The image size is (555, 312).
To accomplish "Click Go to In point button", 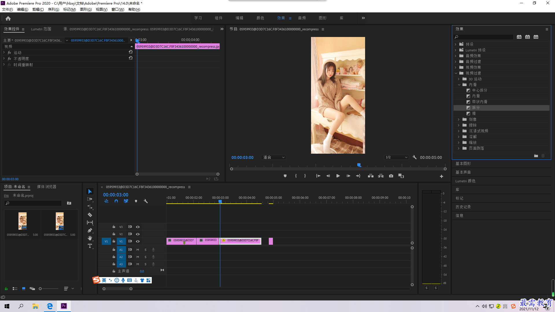I will point(318,176).
